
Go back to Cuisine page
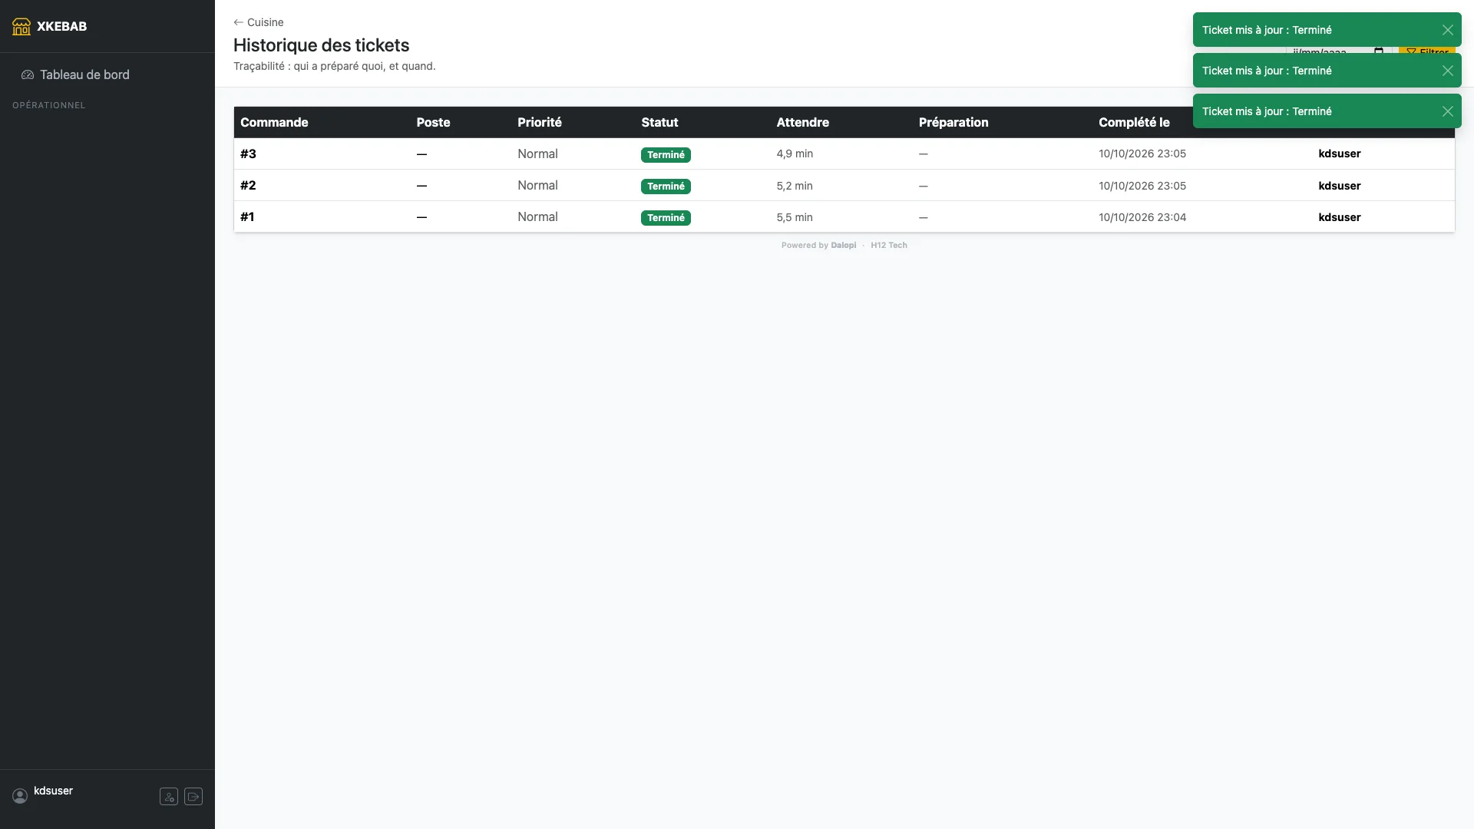(259, 22)
